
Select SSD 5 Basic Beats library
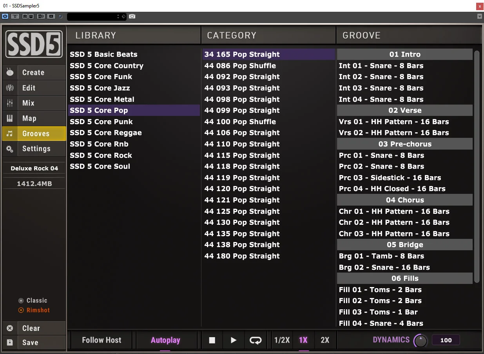pos(134,54)
